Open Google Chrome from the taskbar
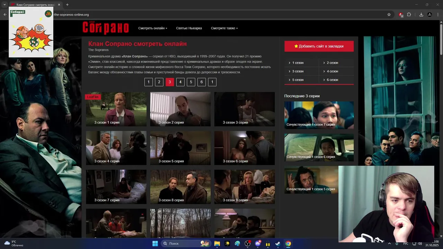Viewport: 443px width, 249px height. tap(288, 243)
